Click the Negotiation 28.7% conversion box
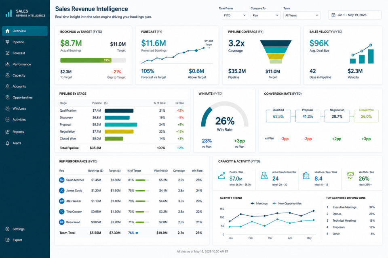The width and height of the screenshot is (388, 258). coord(337,116)
